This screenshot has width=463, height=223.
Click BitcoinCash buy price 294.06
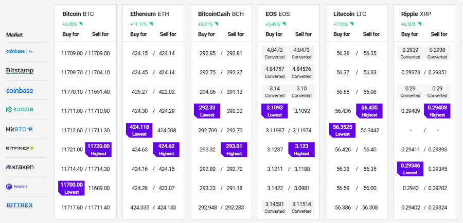click(208, 92)
